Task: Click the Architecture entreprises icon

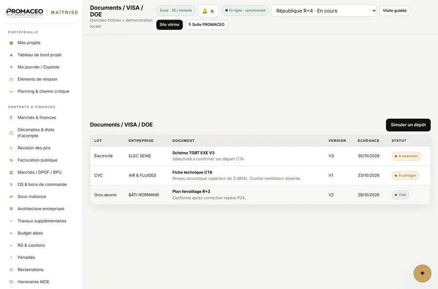Action: tap(11, 209)
